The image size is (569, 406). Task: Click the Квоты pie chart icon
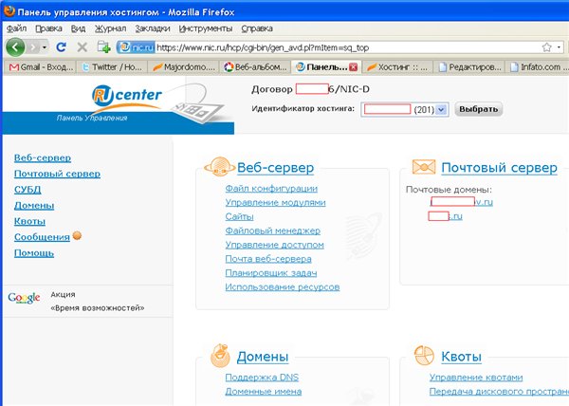(424, 356)
